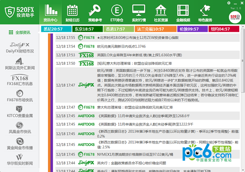Viewport: 245px width, 172px height.
Task: Click the 伦敦09:57 time zone tab
Action: tap(192, 29)
